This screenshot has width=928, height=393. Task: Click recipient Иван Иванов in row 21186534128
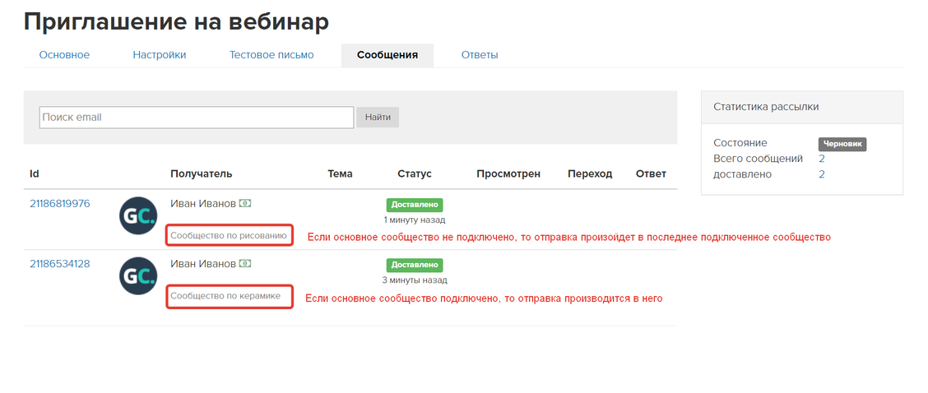pos(203,264)
